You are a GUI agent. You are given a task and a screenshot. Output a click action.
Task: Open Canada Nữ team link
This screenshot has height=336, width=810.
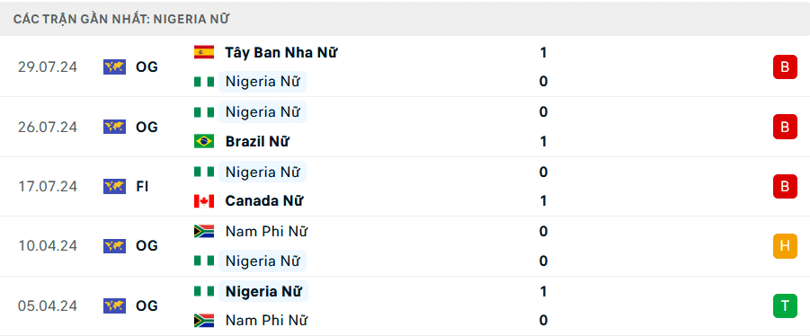click(x=264, y=201)
